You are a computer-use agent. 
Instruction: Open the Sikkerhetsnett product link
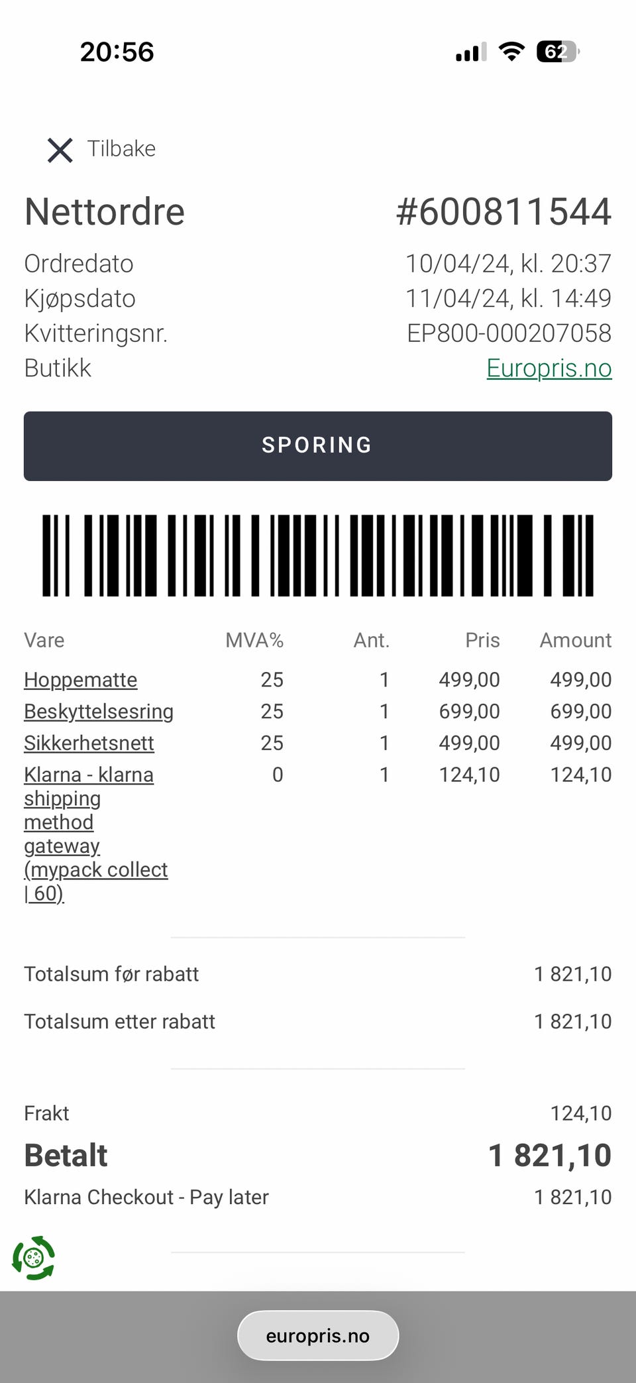coord(89,743)
